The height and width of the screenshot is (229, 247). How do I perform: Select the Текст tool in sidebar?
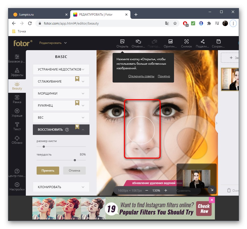[17, 126]
